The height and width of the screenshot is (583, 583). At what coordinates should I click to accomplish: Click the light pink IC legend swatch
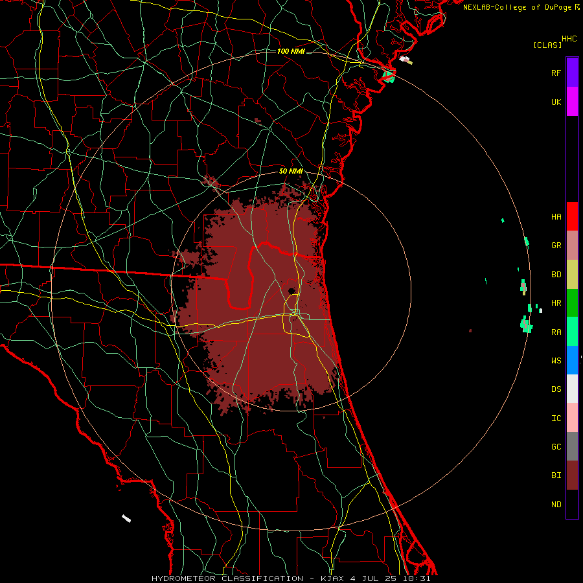click(572, 418)
